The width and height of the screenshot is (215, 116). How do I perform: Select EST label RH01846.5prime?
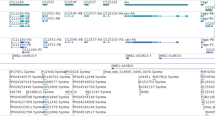(x=56, y=97)
